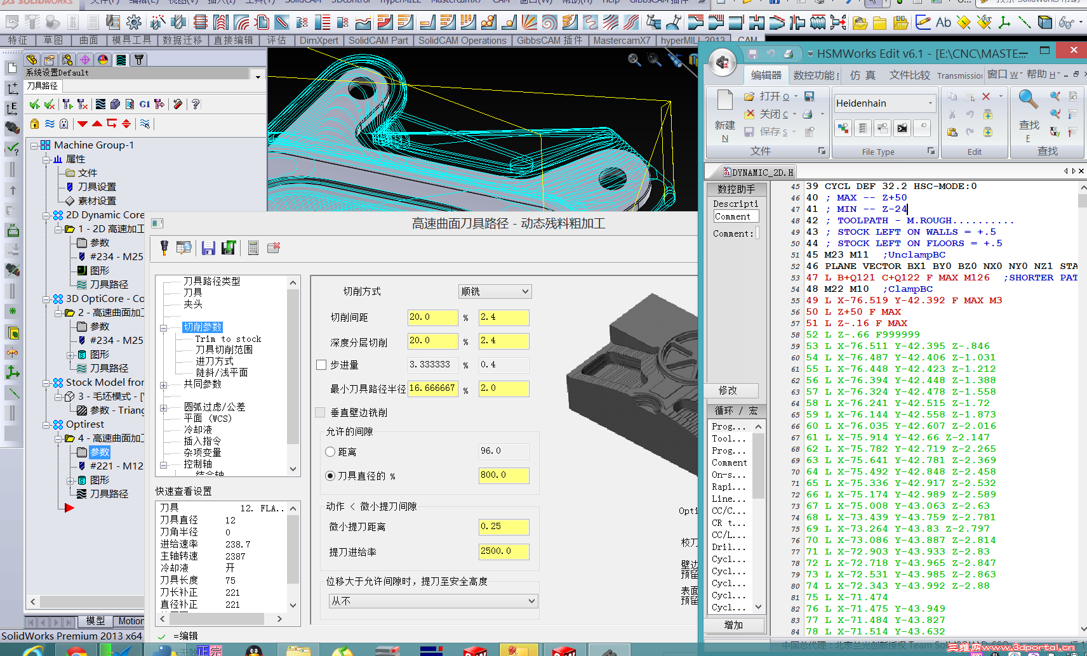Click the ghost toggle display icon in toolpath manager
This screenshot has height=656, width=1087.
[x=64, y=124]
